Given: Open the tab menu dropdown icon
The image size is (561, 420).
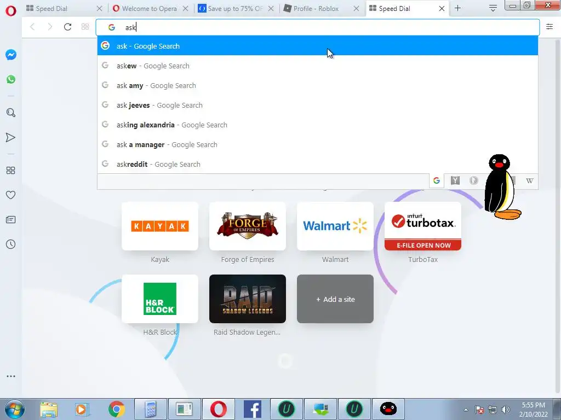Looking at the screenshot, I should [493, 8].
